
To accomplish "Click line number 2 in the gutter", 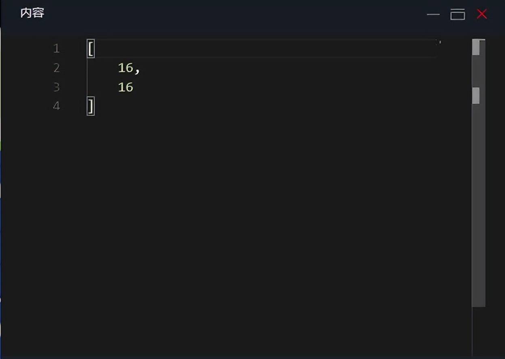I will (56, 68).
